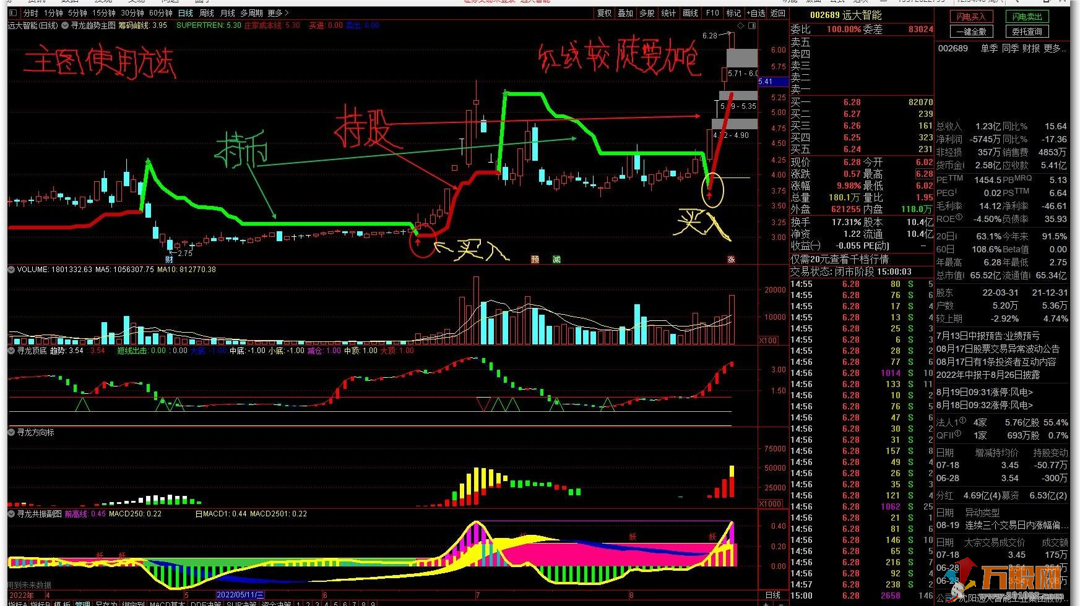
Task: Select the 单季 financial view
Action: coord(989,48)
